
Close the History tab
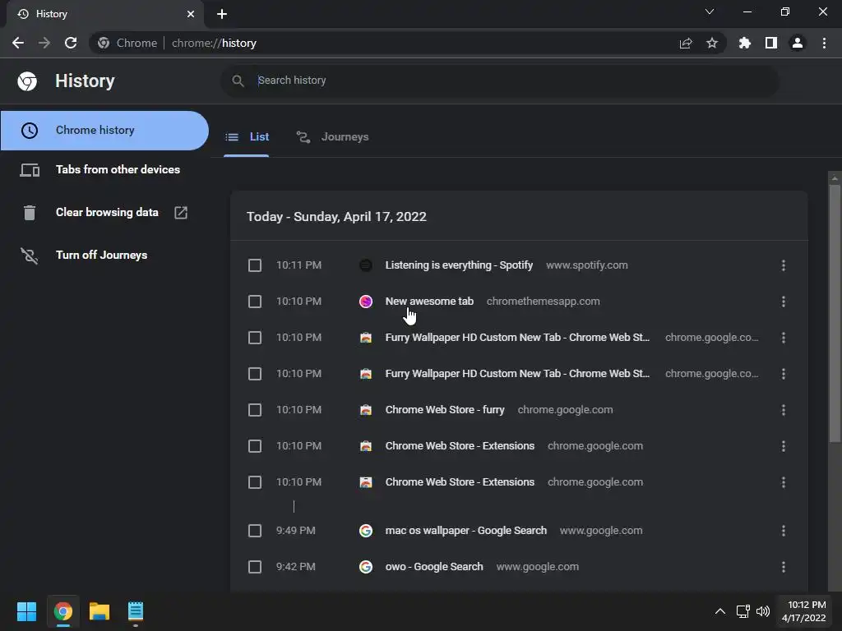click(x=191, y=14)
